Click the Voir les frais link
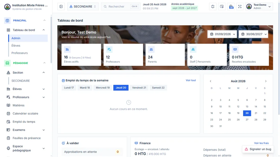Screen dimensions: 280x157 click(x=261, y=143)
